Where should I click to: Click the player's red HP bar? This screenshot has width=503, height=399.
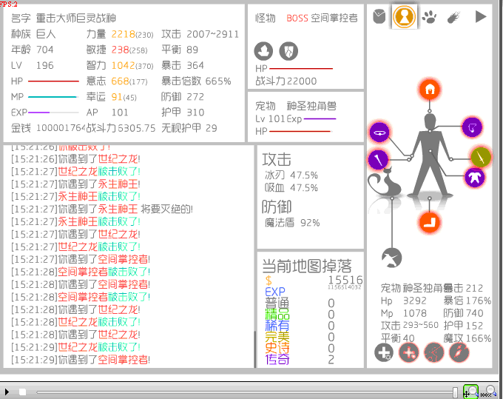(x=53, y=81)
